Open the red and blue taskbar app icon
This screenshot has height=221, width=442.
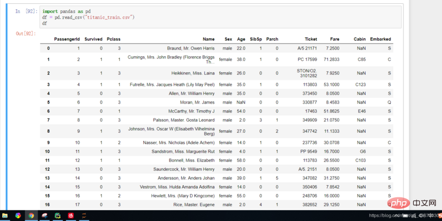pyautogui.click(x=45, y=215)
